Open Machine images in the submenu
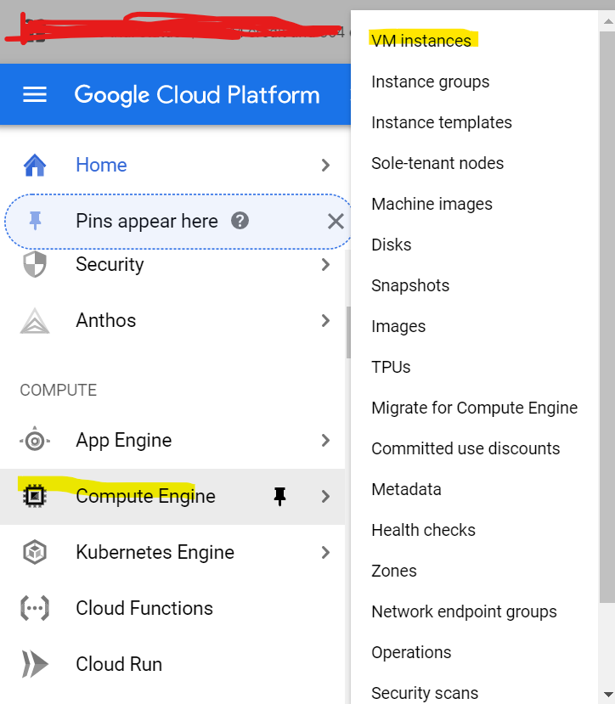This screenshot has width=615, height=704. (x=432, y=205)
